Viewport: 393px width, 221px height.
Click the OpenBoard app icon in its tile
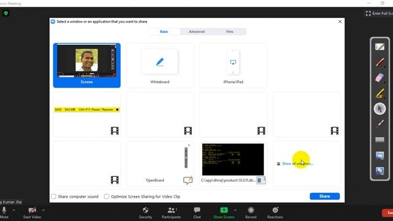click(188, 180)
